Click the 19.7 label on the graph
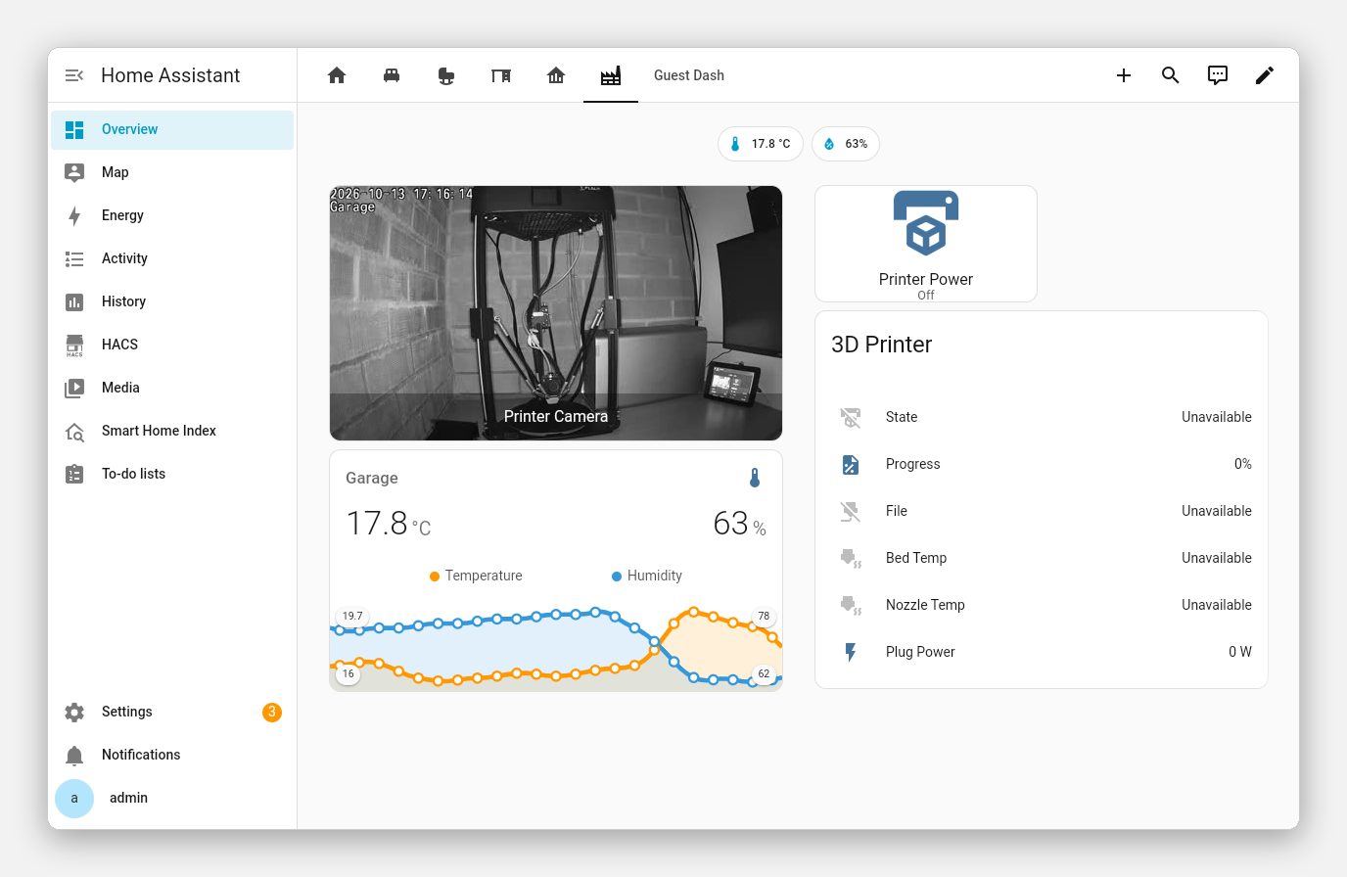The width and height of the screenshot is (1347, 877). pyautogui.click(x=352, y=616)
